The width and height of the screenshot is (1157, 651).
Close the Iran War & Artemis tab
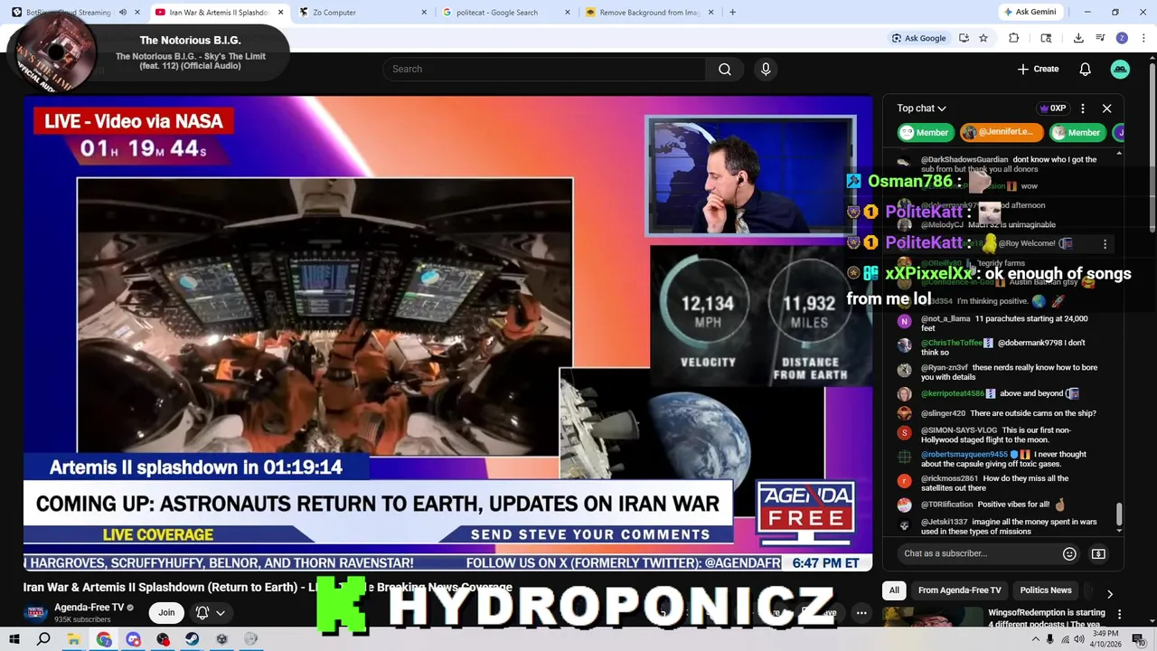(280, 12)
